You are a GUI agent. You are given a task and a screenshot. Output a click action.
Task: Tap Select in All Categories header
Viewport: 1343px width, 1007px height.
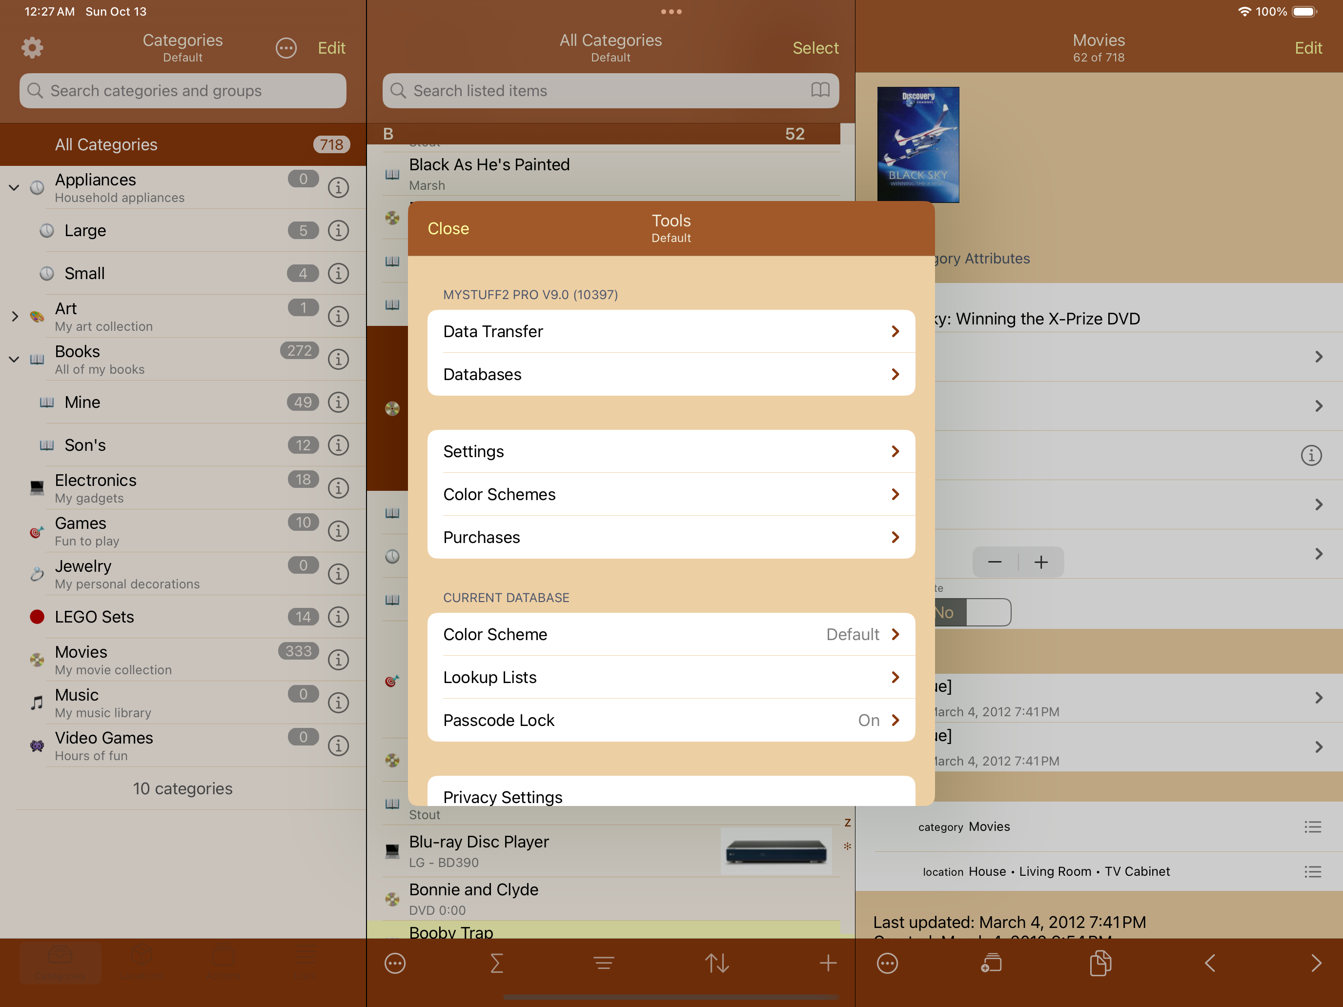click(x=815, y=48)
